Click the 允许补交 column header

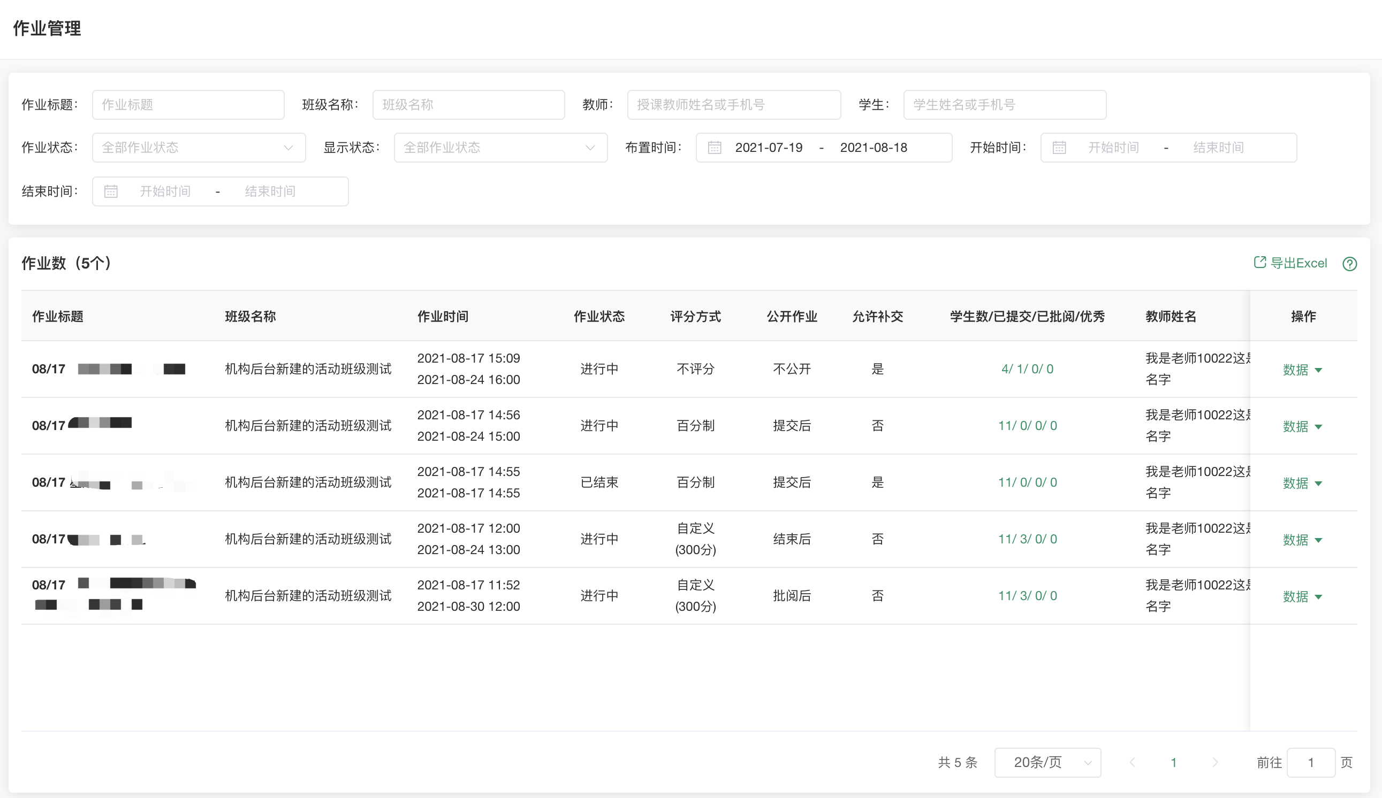(877, 316)
